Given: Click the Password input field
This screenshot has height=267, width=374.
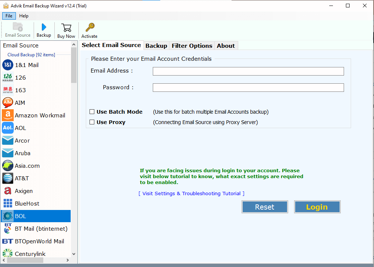Looking at the screenshot, I should (248, 88).
